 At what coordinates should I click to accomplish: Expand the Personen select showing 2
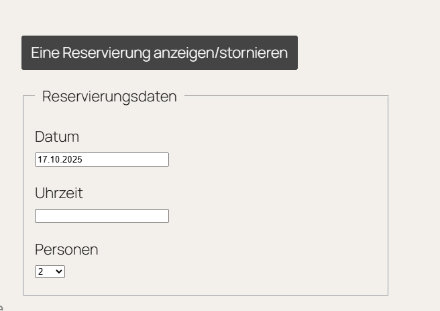[50, 272]
